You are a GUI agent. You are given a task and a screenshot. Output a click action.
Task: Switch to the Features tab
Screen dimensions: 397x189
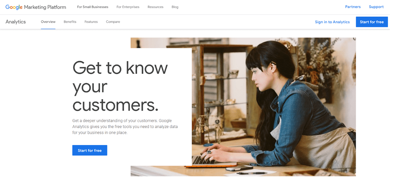coord(91,22)
